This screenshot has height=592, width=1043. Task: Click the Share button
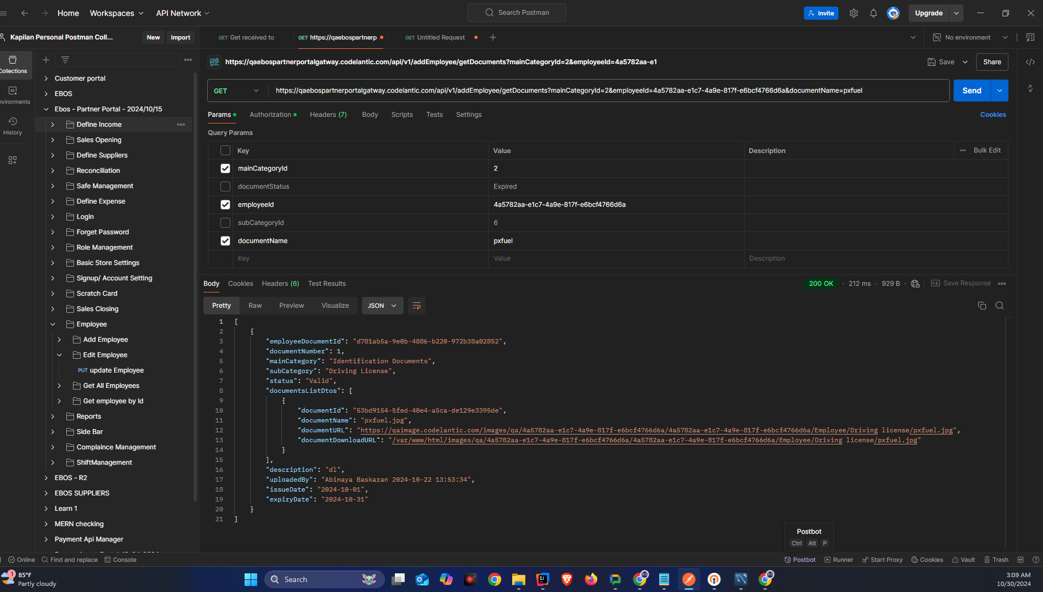click(992, 62)
